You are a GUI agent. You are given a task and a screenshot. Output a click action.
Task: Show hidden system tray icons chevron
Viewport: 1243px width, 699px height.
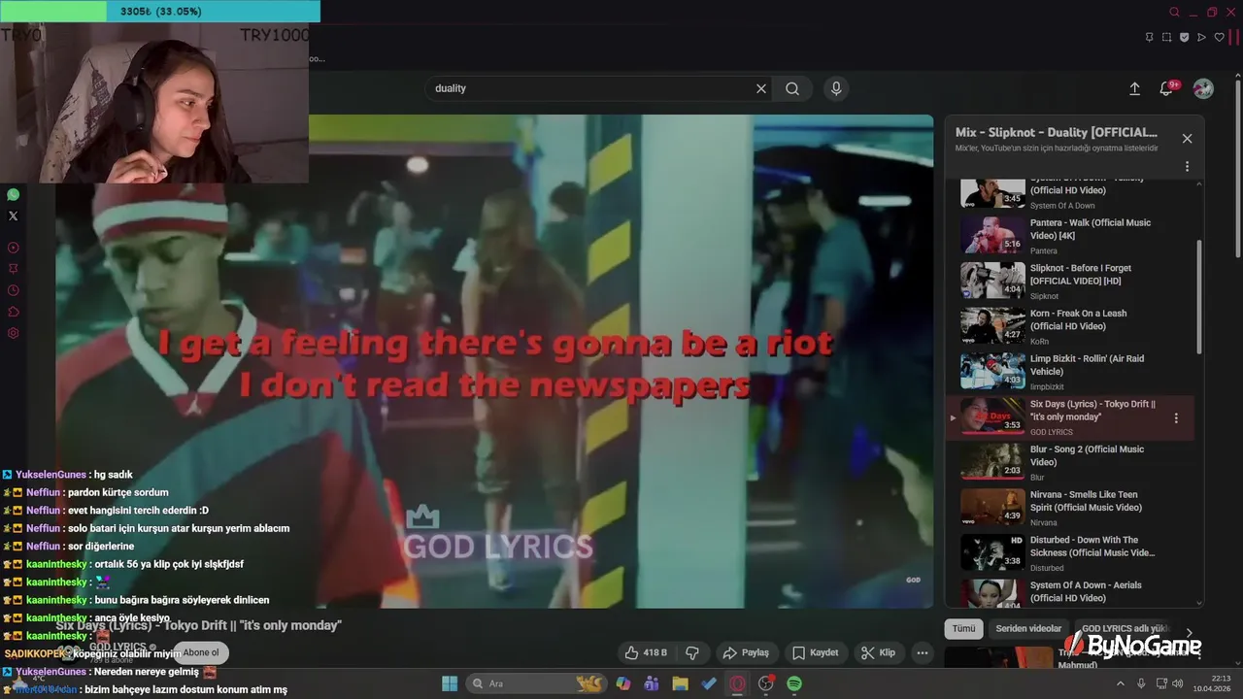coord(1120,683)
